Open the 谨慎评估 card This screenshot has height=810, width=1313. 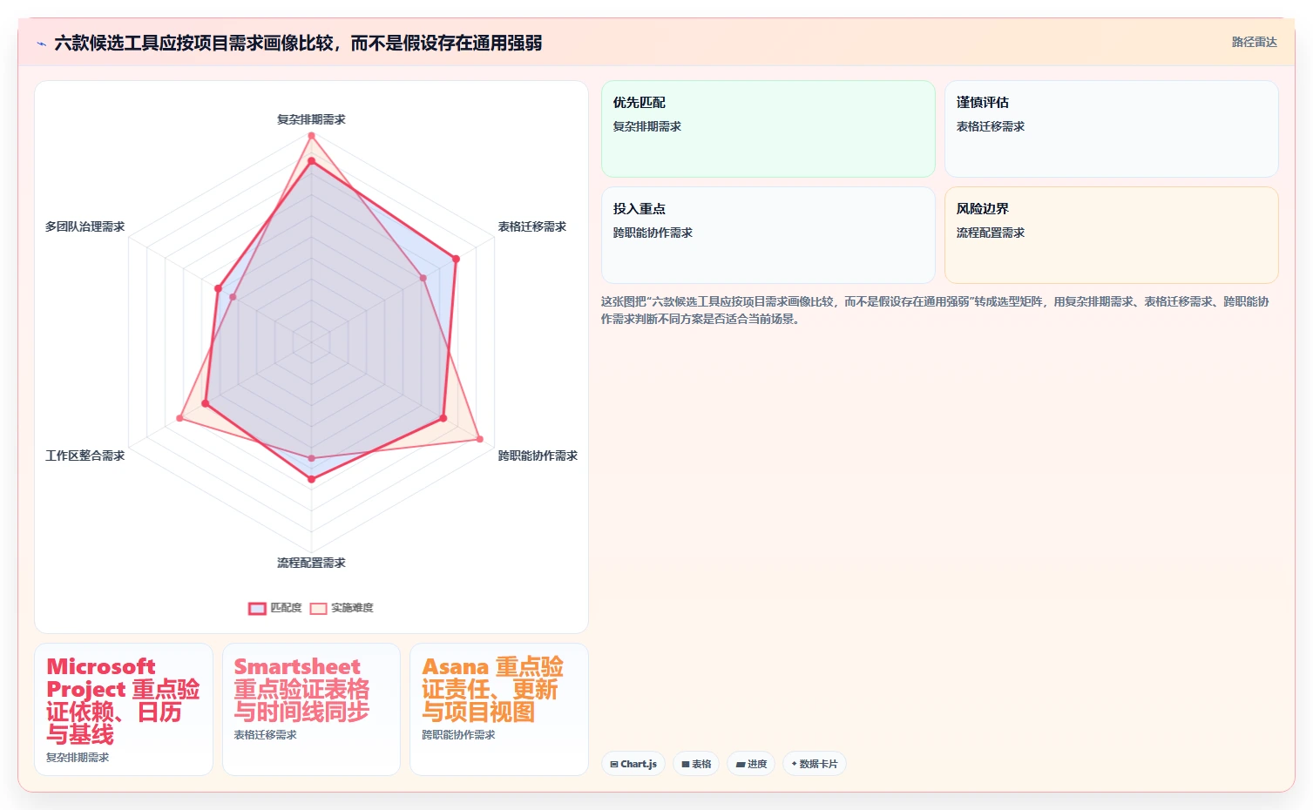(x=1111, y=129)
